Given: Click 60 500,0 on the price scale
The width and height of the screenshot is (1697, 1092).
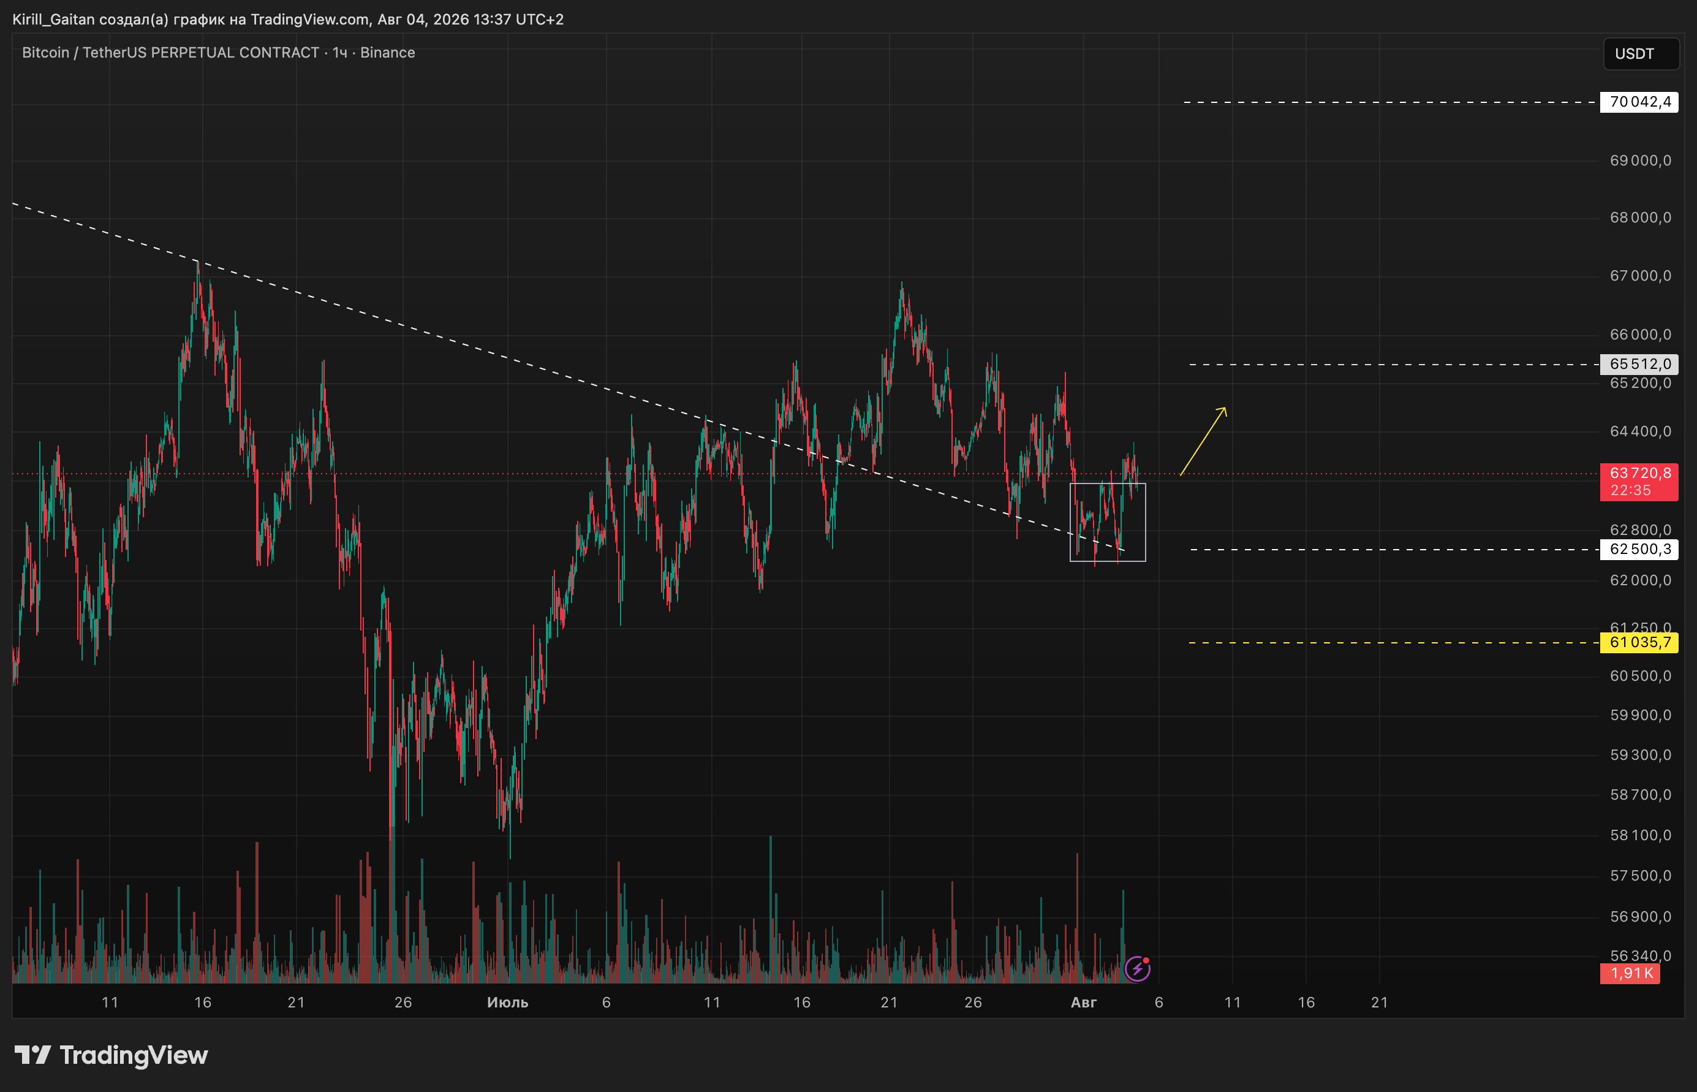Looking at the screenshot, I should click(1640, 677).
